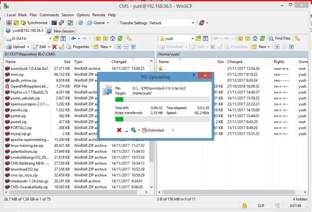The image size is (312, 212).
Task: Open the Mark menu
Action: [22, 15]
